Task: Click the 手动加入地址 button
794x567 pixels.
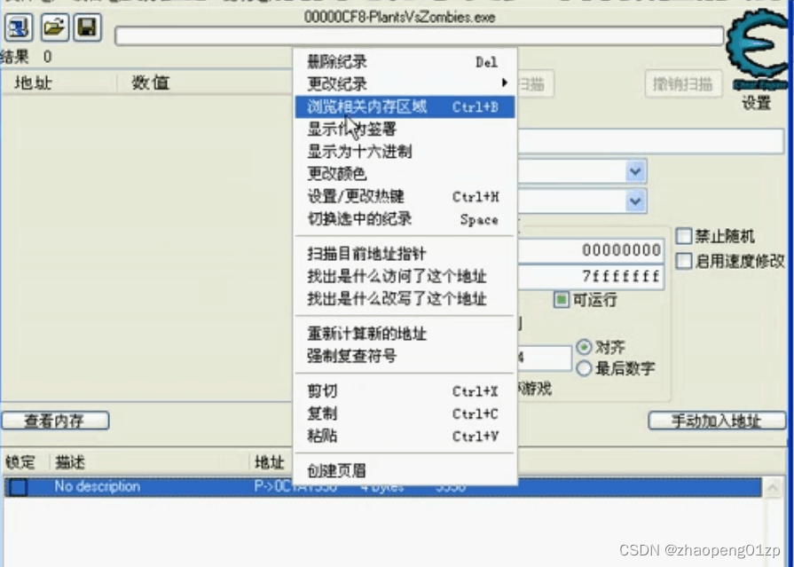Action: click(x=716, y=421)
